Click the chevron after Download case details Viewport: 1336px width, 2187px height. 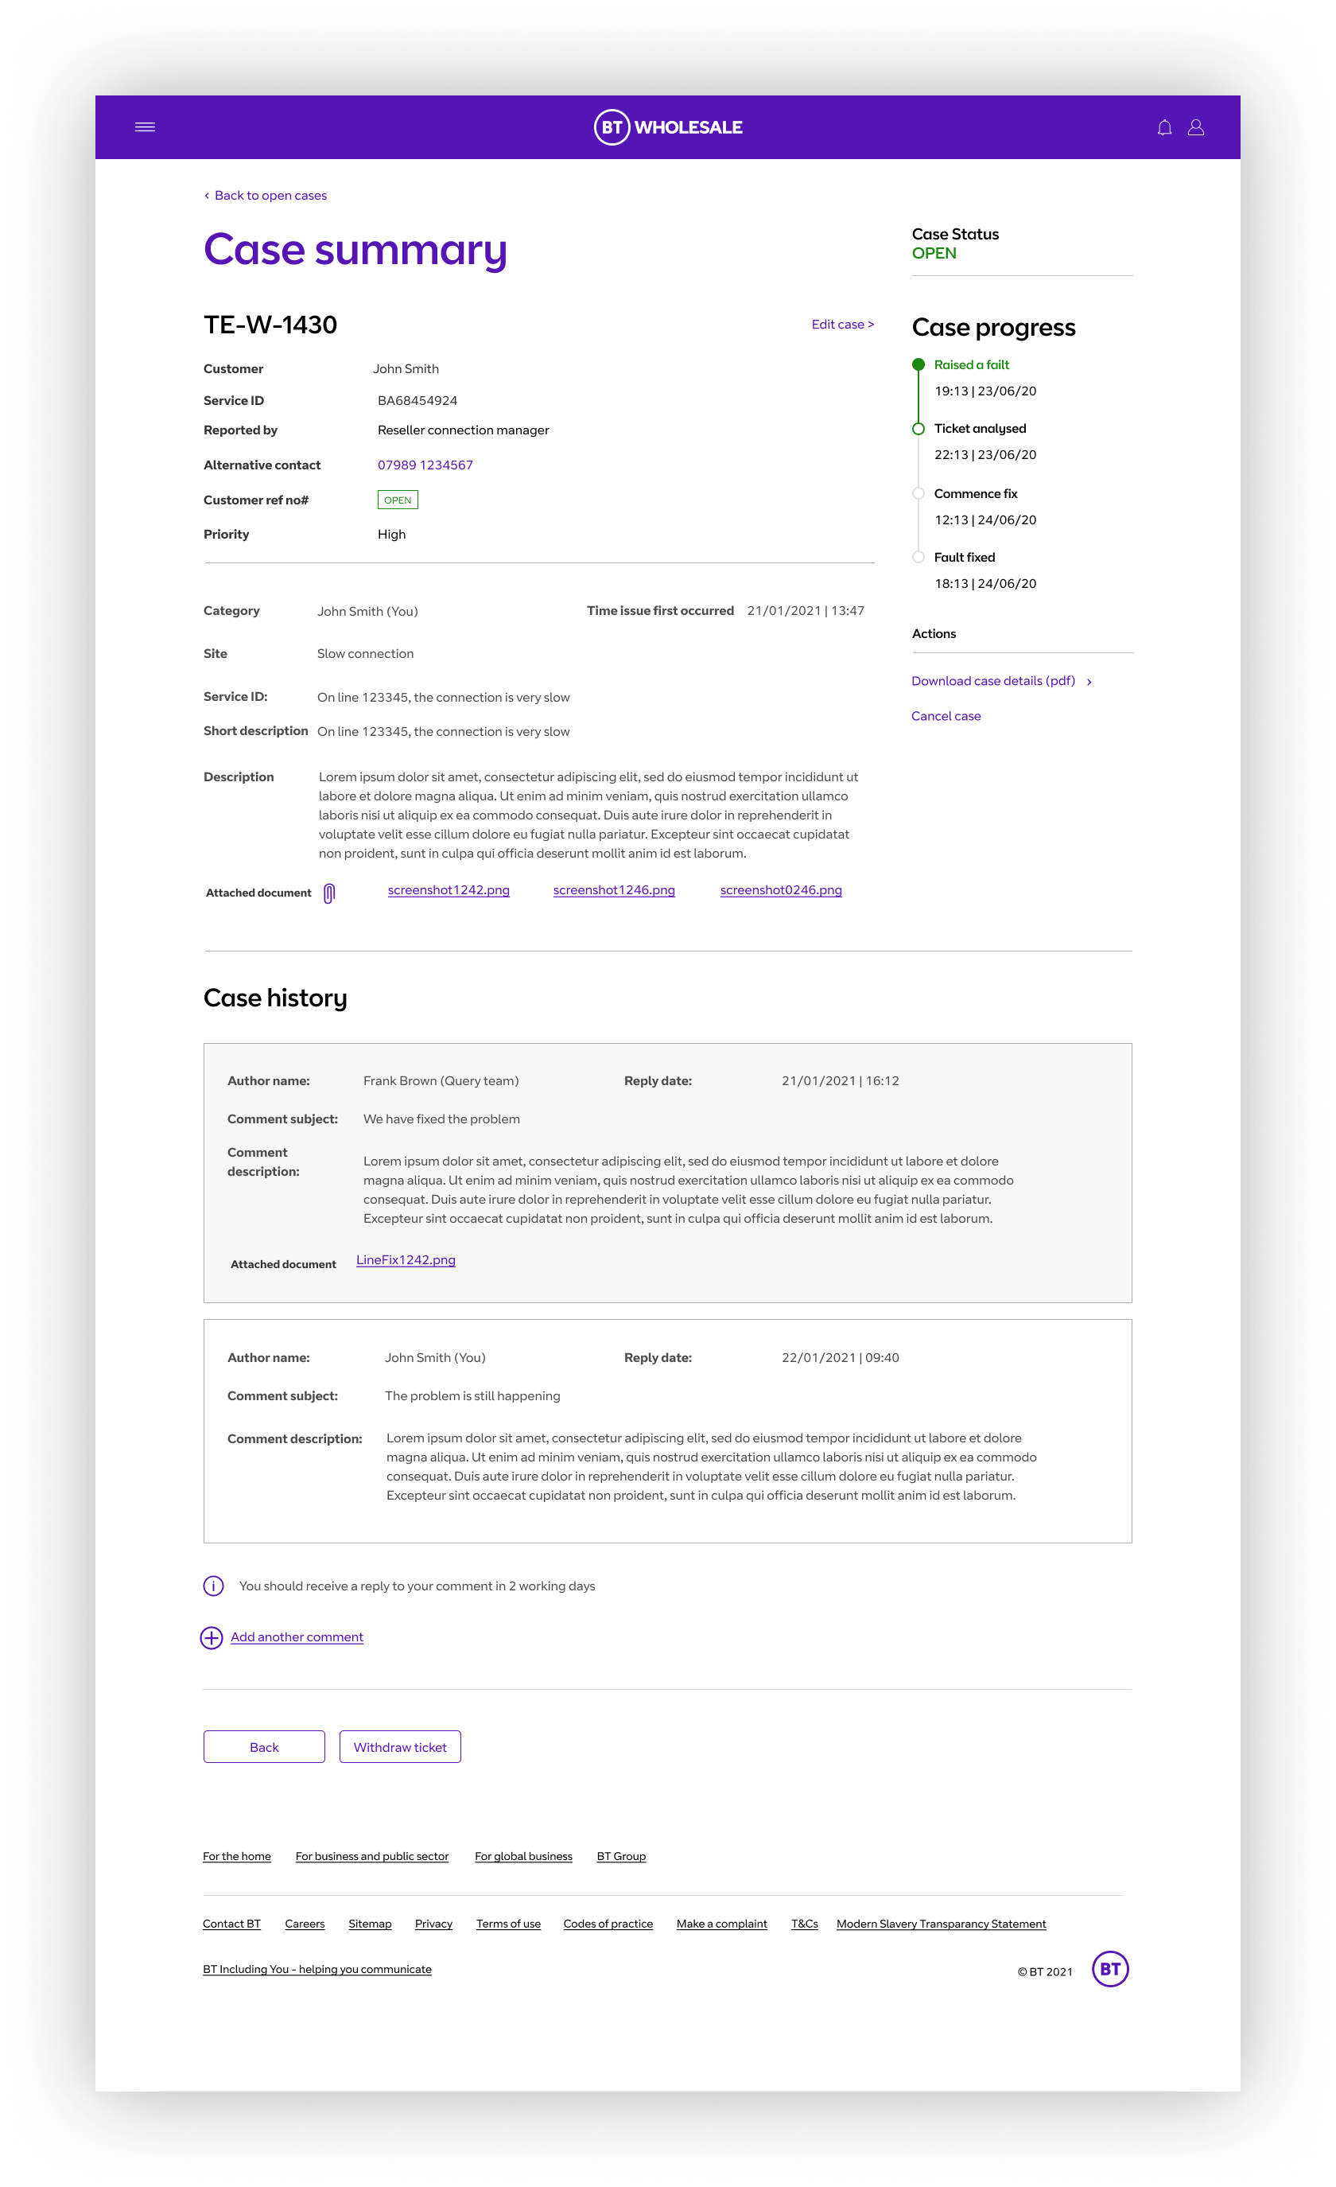[x=1089, y=682]
